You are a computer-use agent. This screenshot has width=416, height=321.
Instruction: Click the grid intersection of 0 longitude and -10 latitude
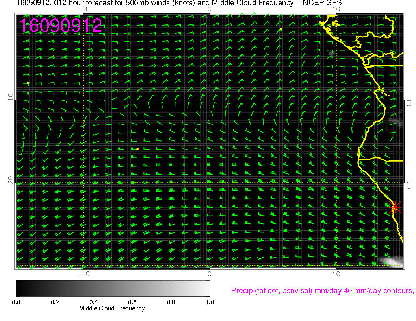point(210,100)
